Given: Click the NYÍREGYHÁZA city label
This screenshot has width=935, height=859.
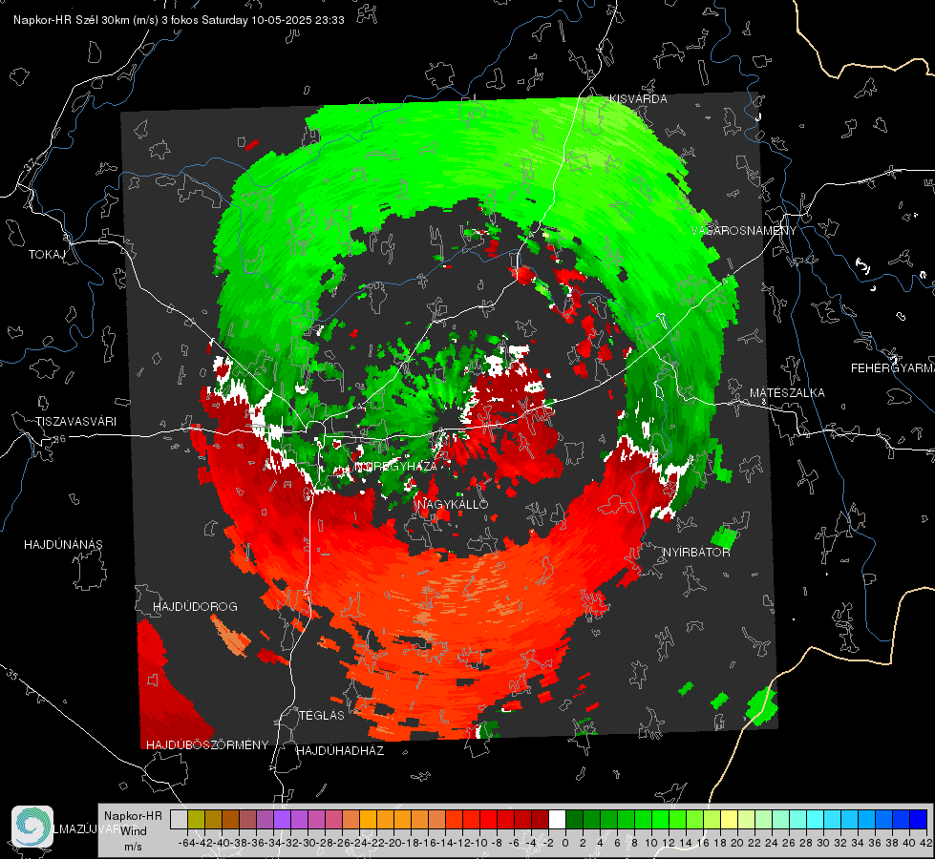Looking at the screenshot, I should pos(396,466).
